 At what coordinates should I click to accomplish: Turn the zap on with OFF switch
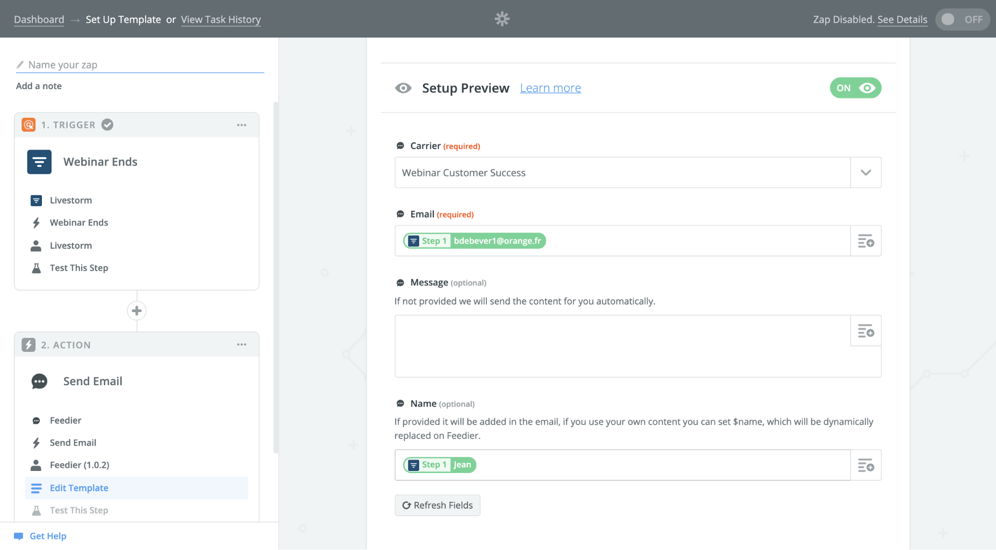coord(962,19)
